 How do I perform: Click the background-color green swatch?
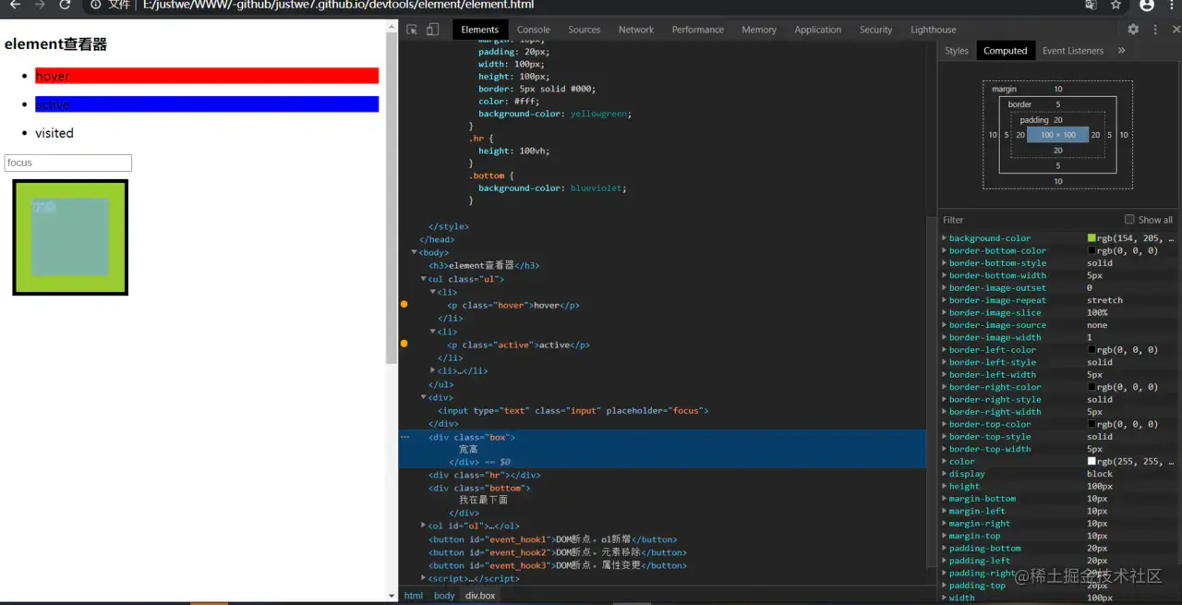(1092, 238)
